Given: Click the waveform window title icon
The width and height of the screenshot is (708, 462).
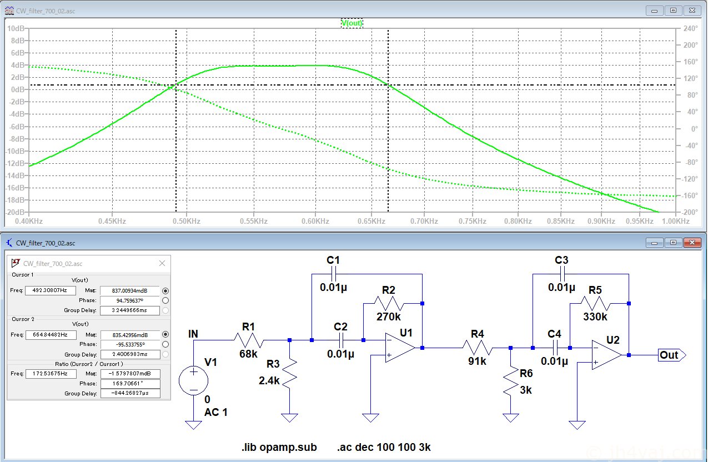Looking at the screenshot, I should 9,11.
